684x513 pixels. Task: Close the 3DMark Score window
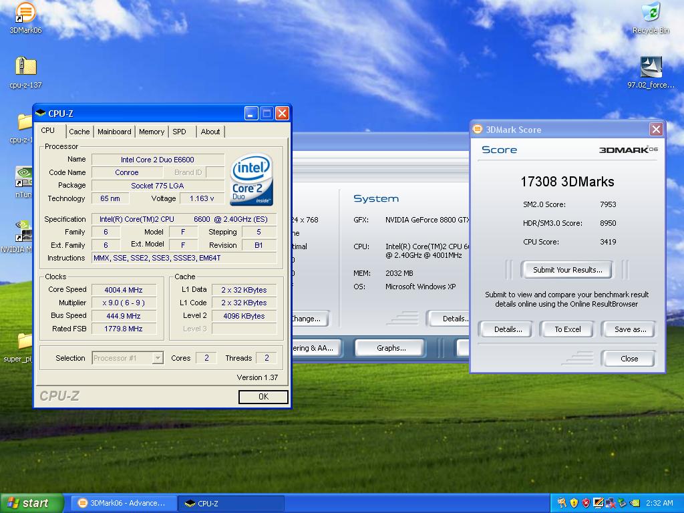pos(656,129)
